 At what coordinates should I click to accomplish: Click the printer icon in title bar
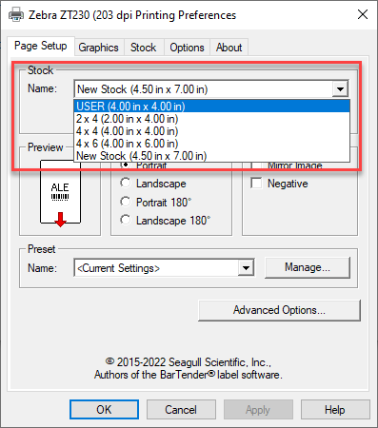click(x=16, y=14)
